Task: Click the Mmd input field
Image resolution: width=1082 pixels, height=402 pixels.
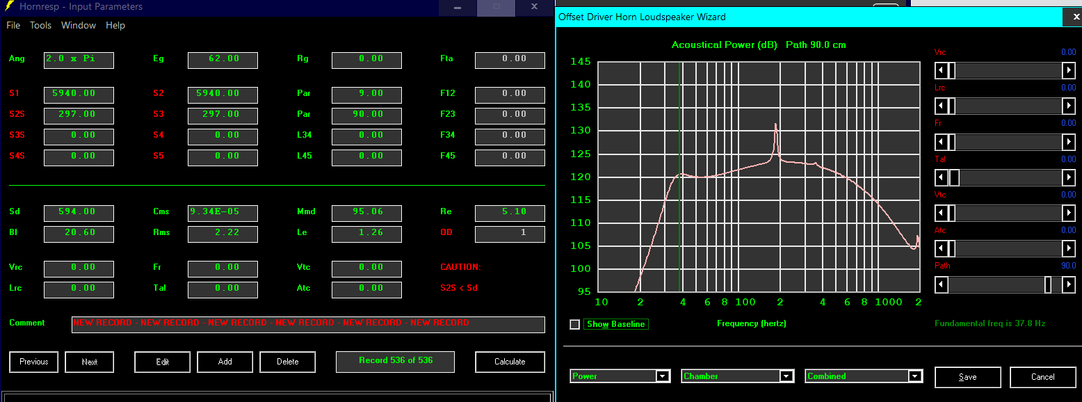Action: tap(366, 213)
